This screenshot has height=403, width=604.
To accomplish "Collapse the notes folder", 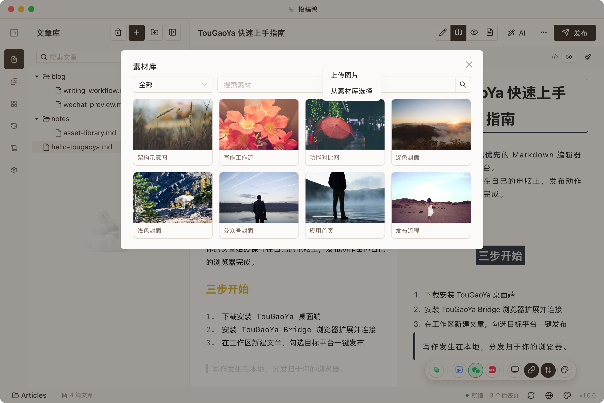I will coord(37,119).
